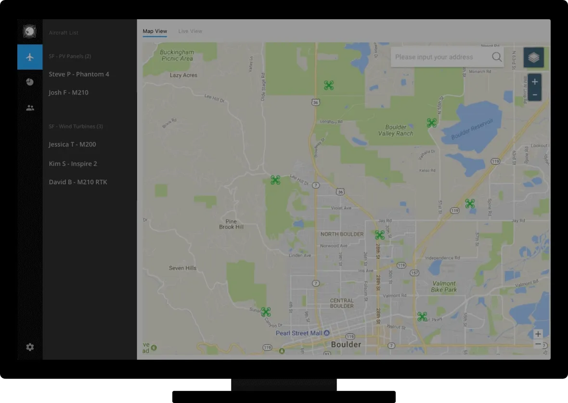
Task: Select drone marker near Valmont Bike Park
Action: 422,316
